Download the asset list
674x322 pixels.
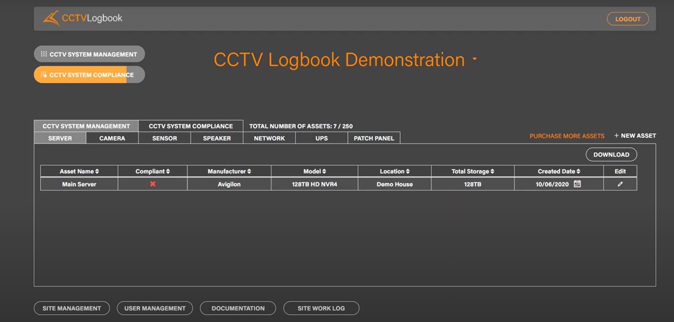pyautogui.click(x=611, y=155)
